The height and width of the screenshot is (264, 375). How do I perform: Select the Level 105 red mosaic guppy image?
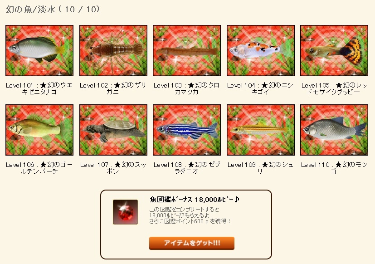(334, 50)
